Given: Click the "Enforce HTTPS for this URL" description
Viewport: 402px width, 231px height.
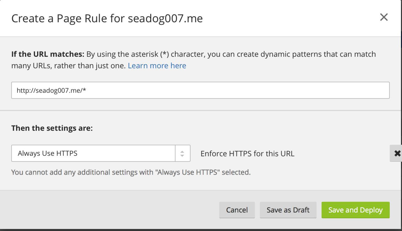Looking at the screenshot, I should click(247, 154).
